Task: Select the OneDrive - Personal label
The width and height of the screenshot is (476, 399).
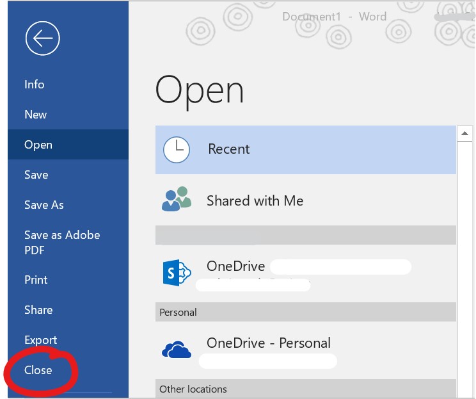Action: coord(269,343)
